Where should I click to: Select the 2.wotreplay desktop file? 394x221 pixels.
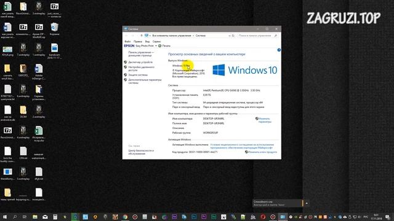39,112
